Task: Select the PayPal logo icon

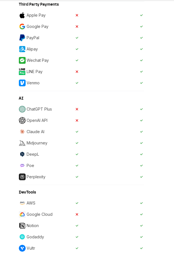Action: pyautogui.click(x=22, y=38)
